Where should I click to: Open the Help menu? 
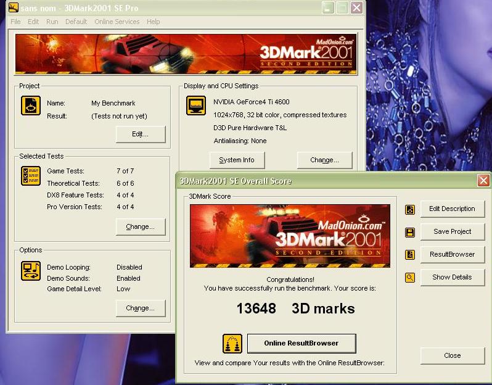[153, 22]
